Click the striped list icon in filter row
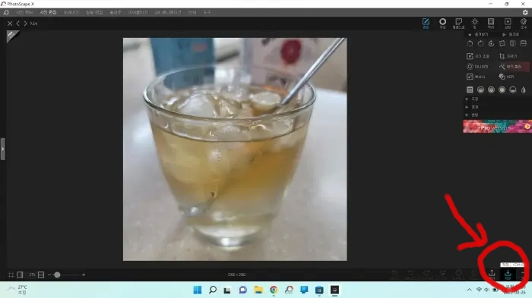The height and width of the screenshot is (298, 532). click(x=470, y=89)
